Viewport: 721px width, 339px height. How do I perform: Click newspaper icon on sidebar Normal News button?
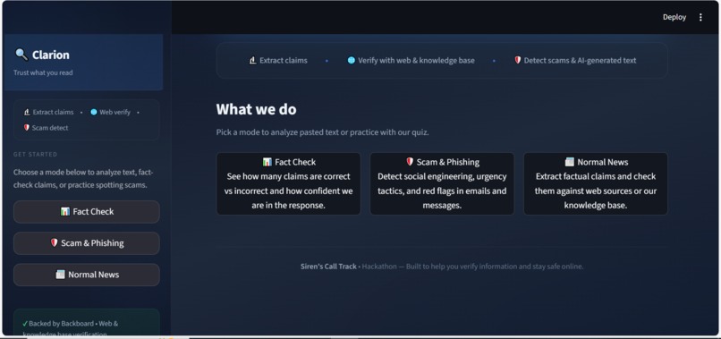pos(60,275)
